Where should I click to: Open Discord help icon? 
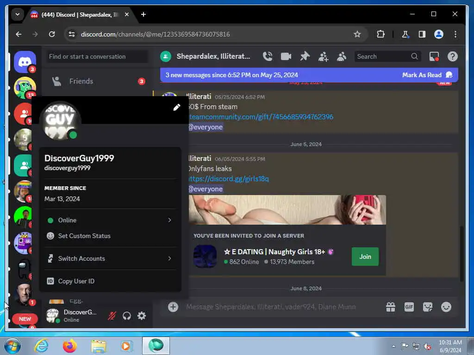[x=453, y=56]
